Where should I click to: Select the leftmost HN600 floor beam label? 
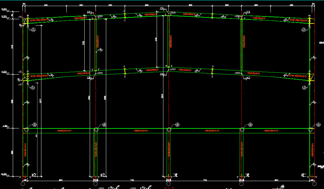(64, 131)
